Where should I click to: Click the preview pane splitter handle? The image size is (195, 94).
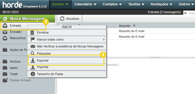click(x=155, y=58)
